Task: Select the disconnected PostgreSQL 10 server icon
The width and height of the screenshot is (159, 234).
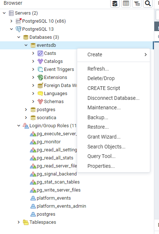Action: (x=19, y=21)
